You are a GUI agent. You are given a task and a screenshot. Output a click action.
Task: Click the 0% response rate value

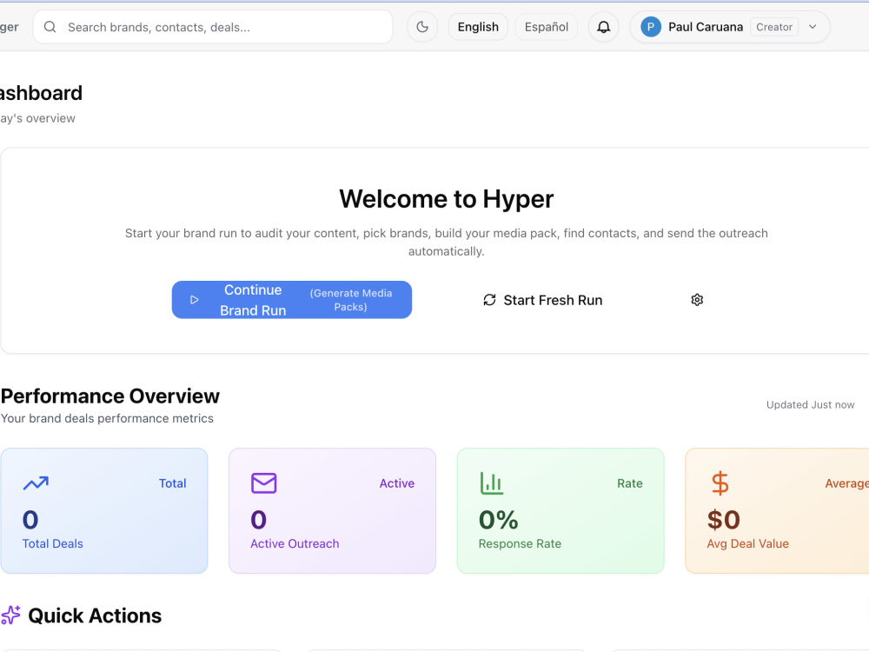[x=499, y=520]
